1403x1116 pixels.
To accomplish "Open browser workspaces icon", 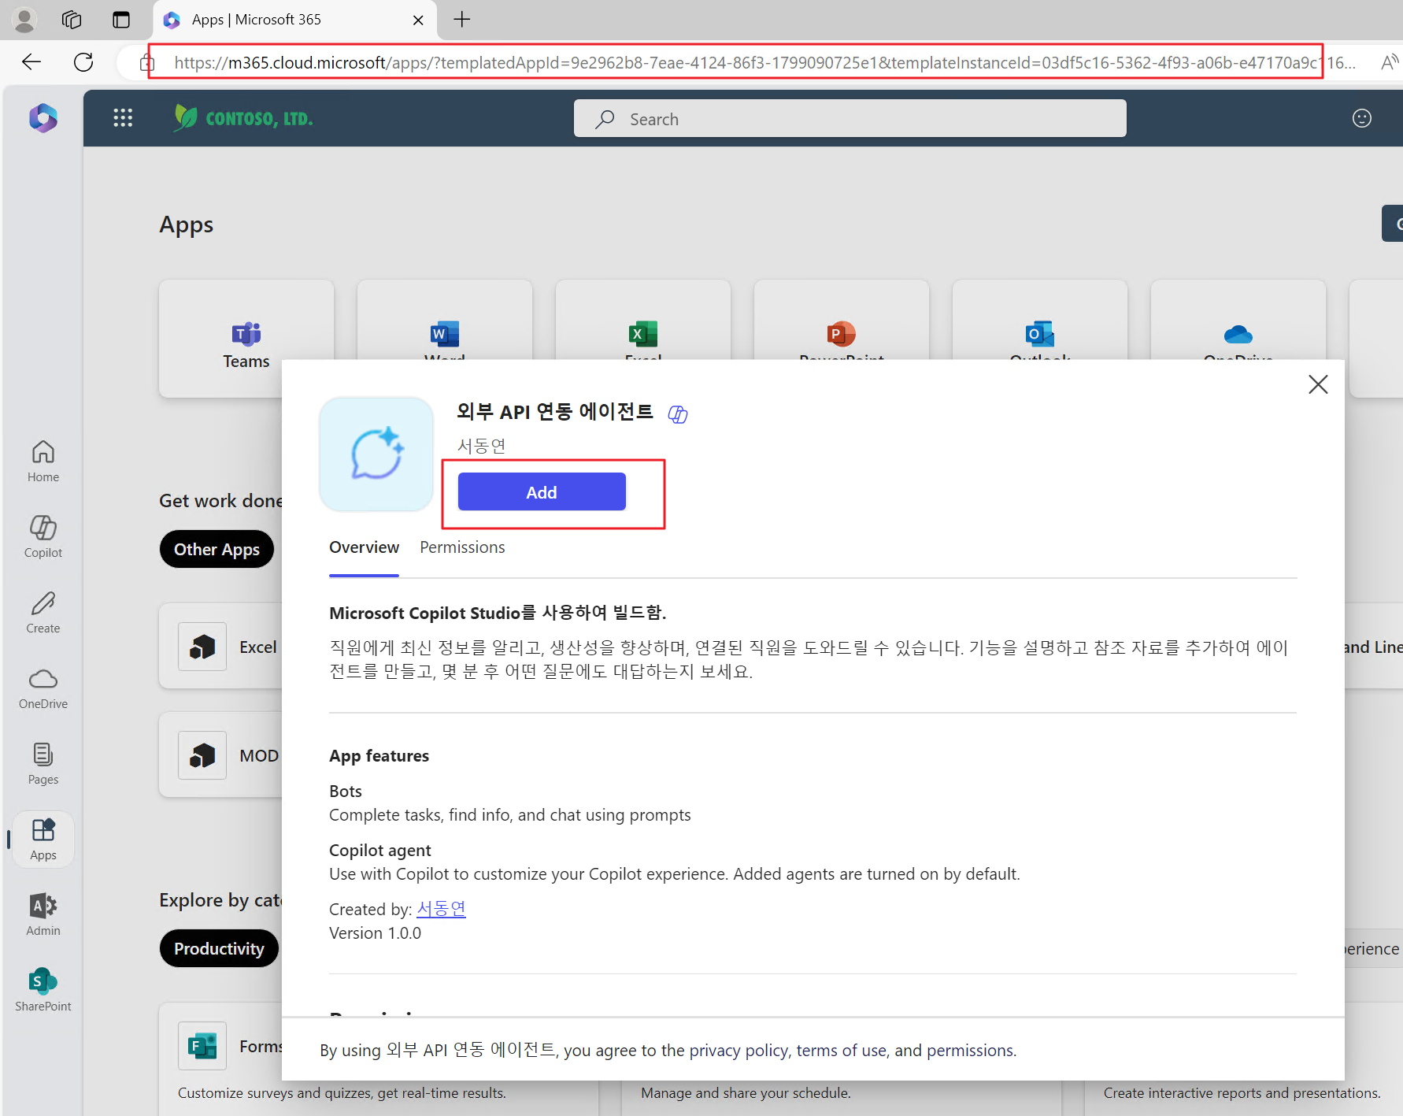I will [72, 20].
